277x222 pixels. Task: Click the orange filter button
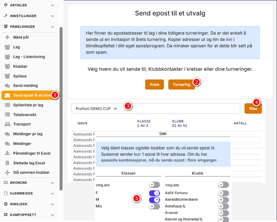tap(253, 109)
